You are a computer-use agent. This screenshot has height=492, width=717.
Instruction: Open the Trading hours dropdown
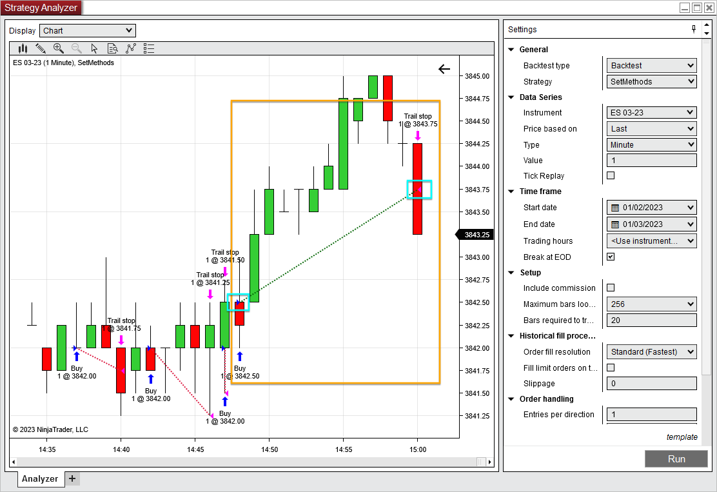coord(651,241)
